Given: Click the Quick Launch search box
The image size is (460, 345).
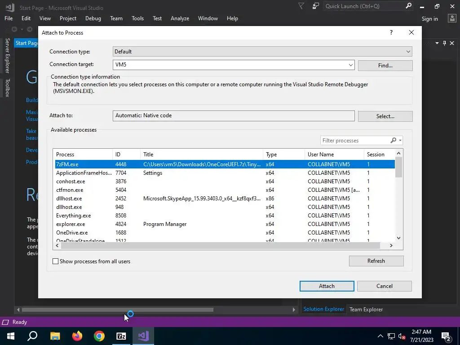Looking at the screenshot, I should [364, 6].
